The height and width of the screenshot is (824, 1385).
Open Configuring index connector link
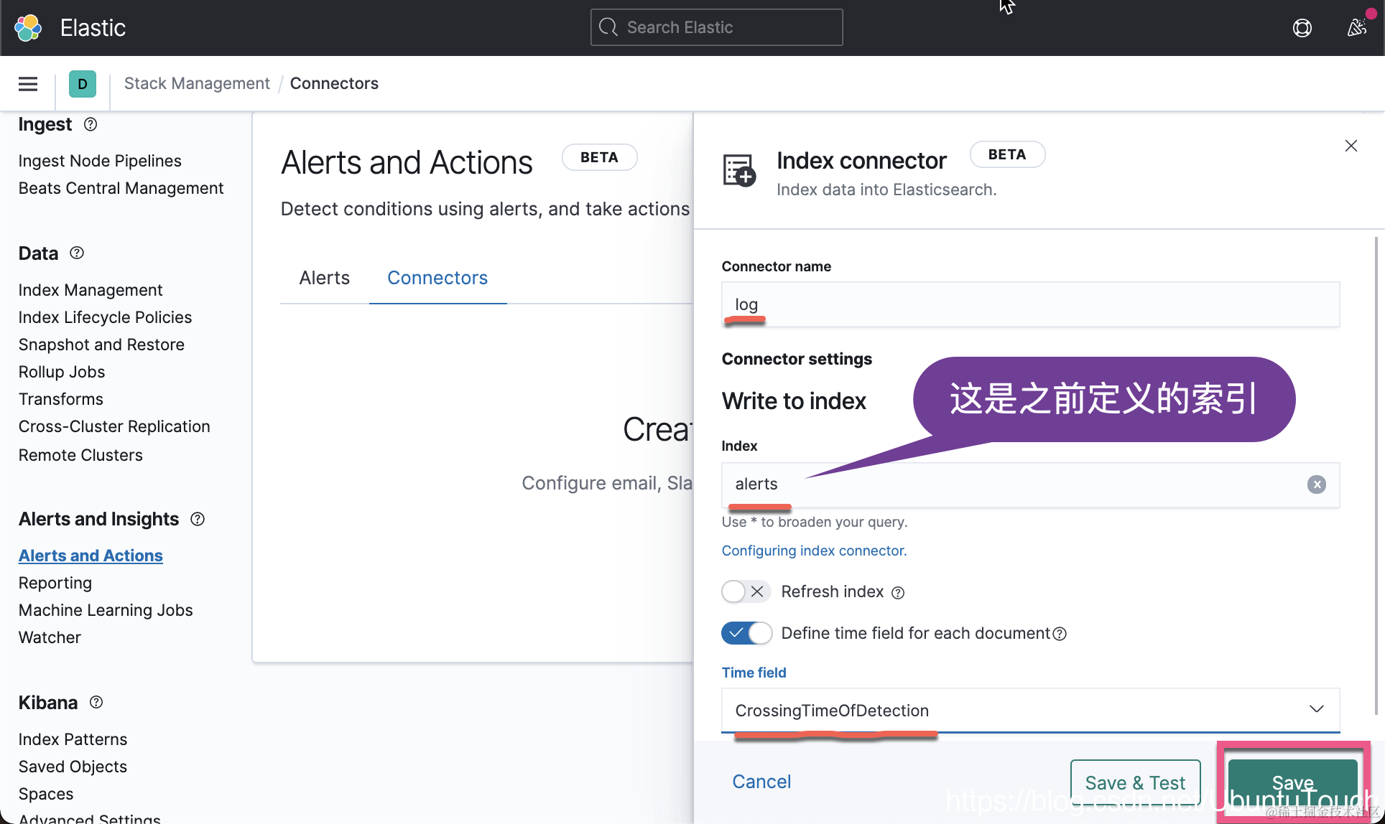(x=814, y=551)
